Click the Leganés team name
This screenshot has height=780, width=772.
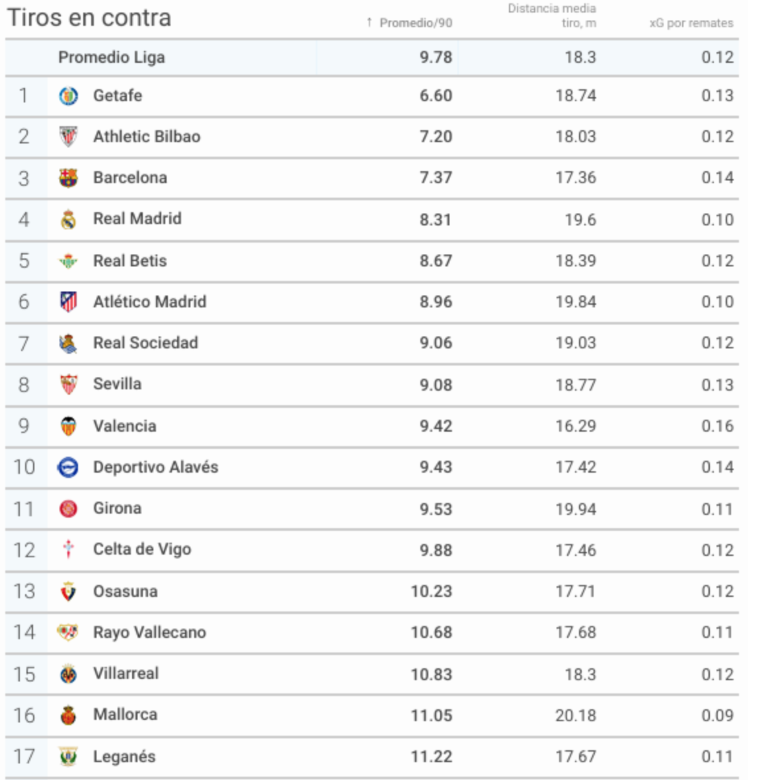click(124, 757)
